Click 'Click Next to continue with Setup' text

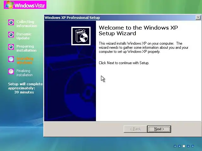tap(124, 63)
